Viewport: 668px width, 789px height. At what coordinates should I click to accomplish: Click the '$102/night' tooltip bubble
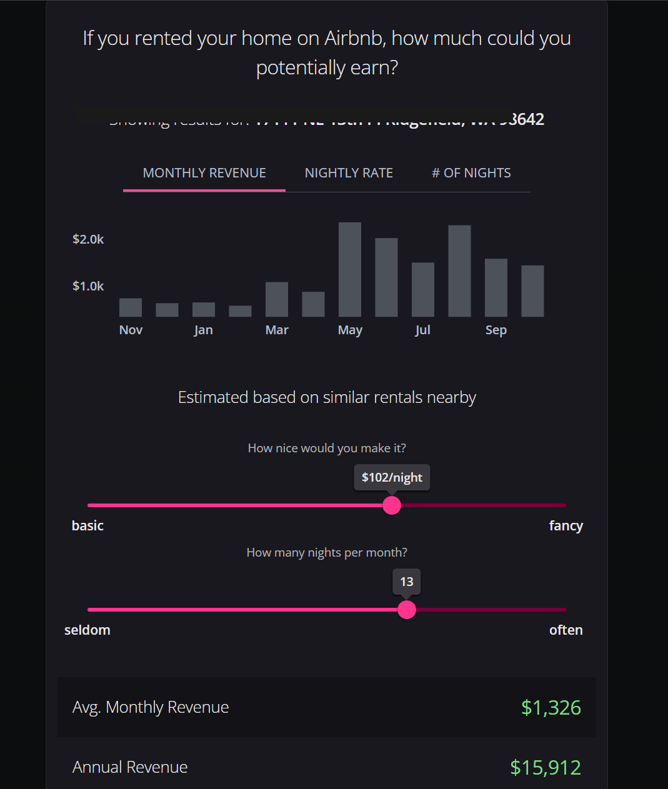[392, 477]
